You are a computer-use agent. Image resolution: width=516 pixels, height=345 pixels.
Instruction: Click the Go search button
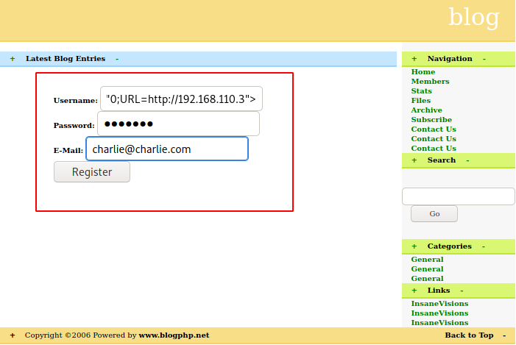tap(434, 213)
